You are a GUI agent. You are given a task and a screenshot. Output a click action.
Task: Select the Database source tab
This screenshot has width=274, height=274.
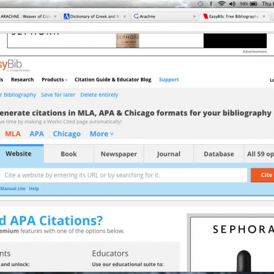[219, 154]
